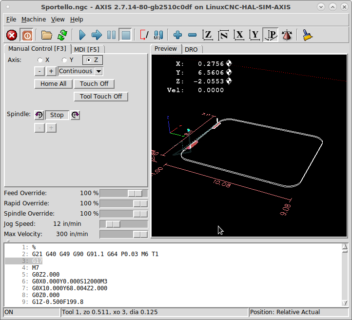Zoom in the preview with plus icon
This screenshot has width=352, height=320.
(x=177, y=35)
